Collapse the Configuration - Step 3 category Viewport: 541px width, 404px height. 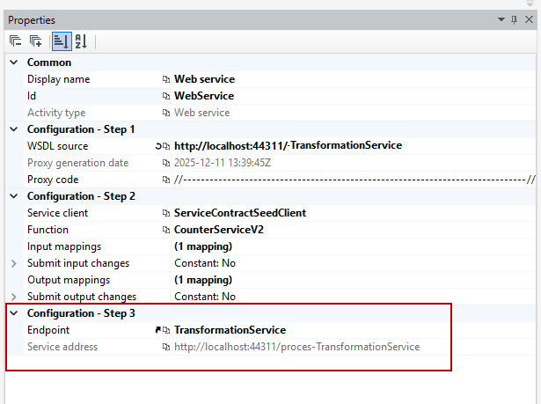click(x=14, y=313)
